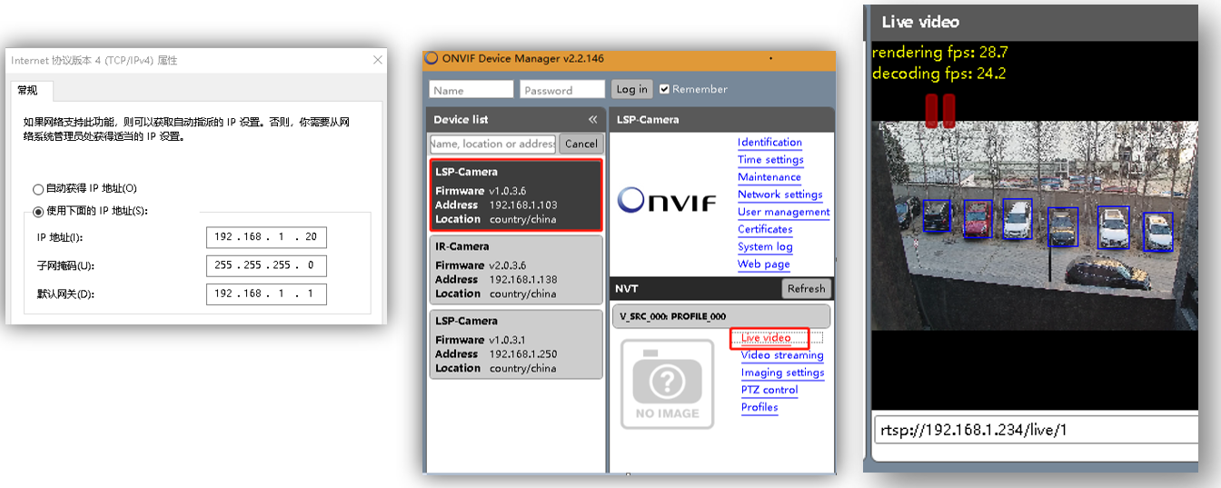This screenshot has height=488, width=1221.
Task: Select IR-Camera at 192.168.1.138
Action: (x=515, y=270)
